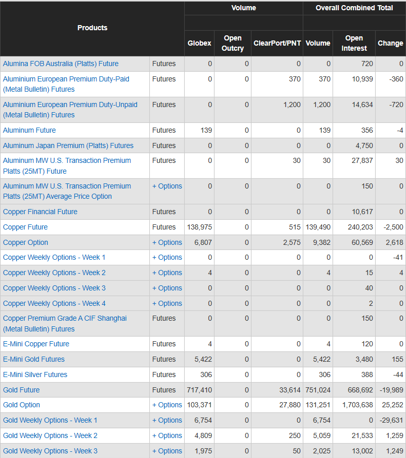Screen dimensions: 406x458
Task: Expand + Options for Copper Weekly Week 2
Action: 167,273
